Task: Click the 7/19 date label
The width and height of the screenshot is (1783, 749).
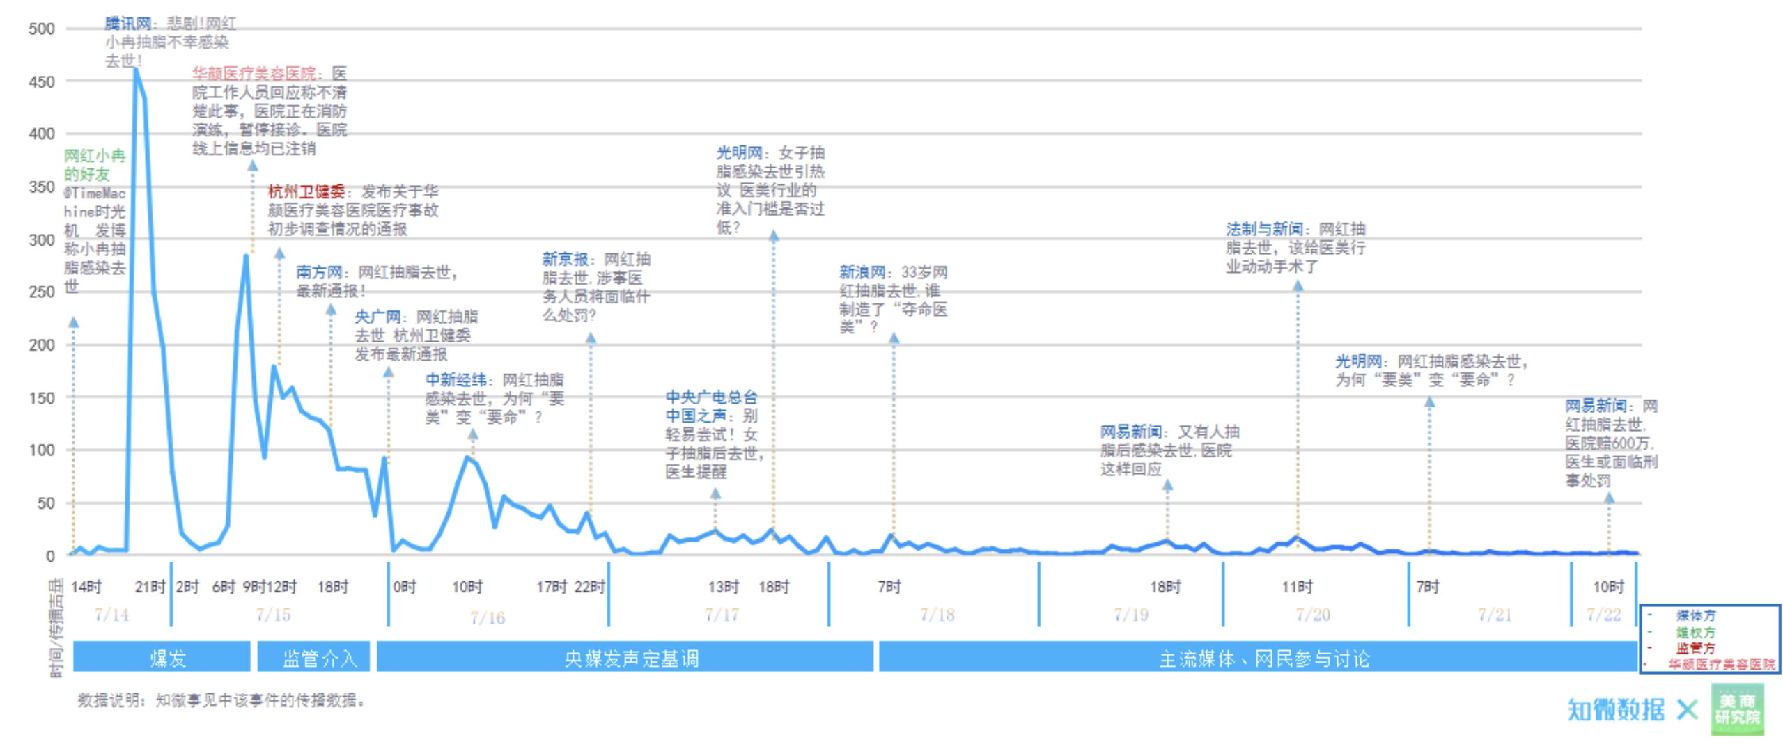Action: 1130,615
